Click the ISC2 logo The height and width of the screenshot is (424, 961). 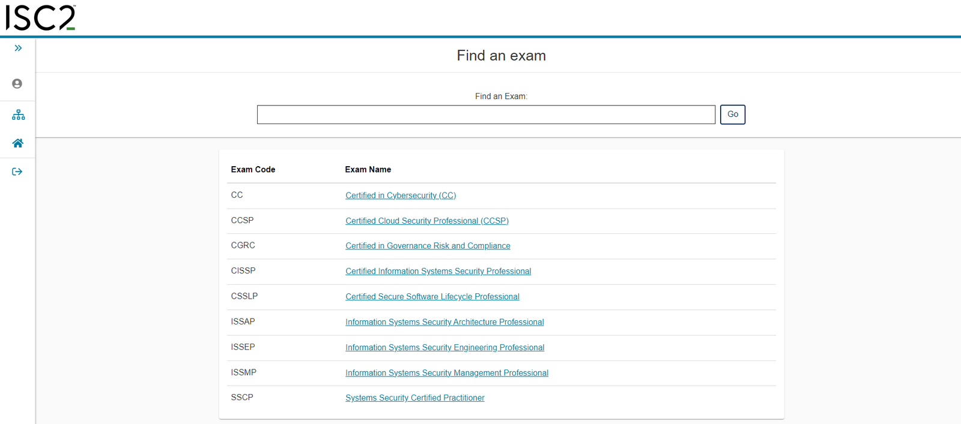pyautogui.click(x=40, y=17)
